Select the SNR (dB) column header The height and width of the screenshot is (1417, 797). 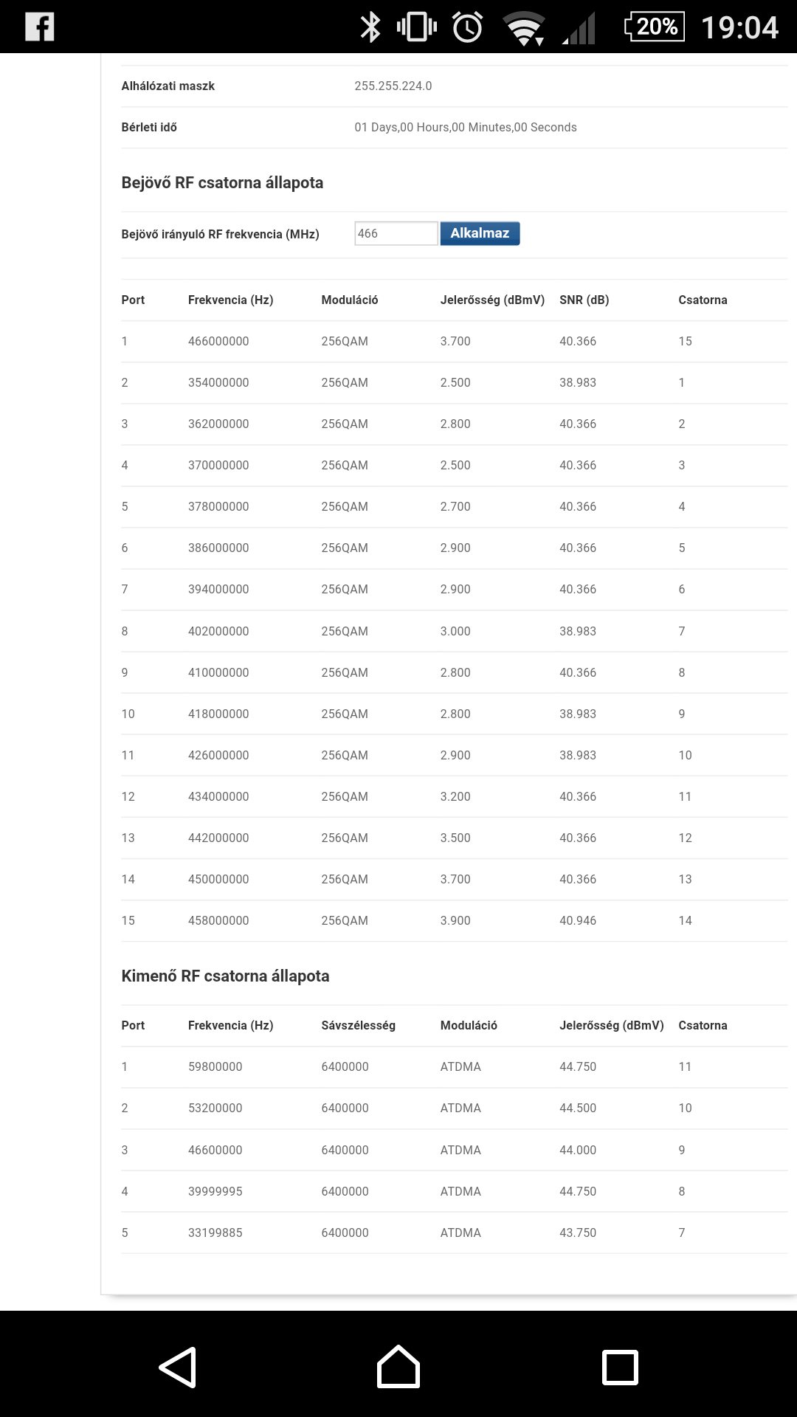pos(584,300)
